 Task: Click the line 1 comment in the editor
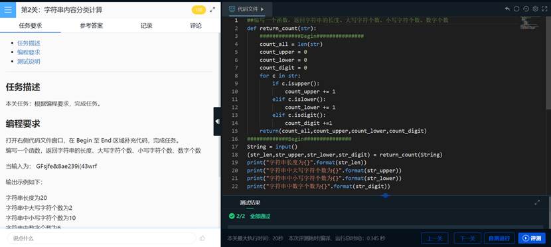click(x=348, y=21)
